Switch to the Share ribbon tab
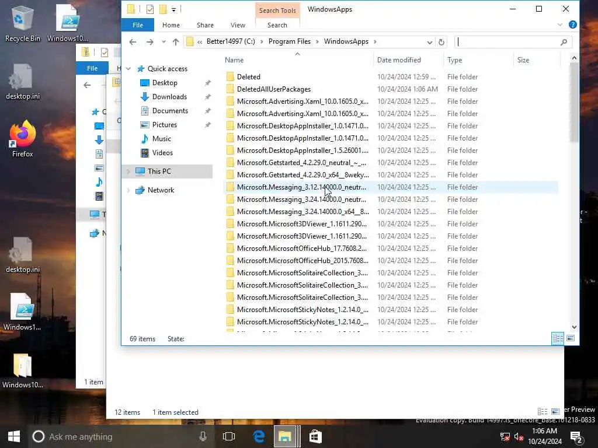Screen dimensions: 598x448 [x=205, y=25]
